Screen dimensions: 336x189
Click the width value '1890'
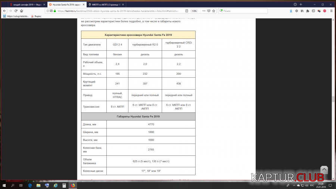[151, 132]
